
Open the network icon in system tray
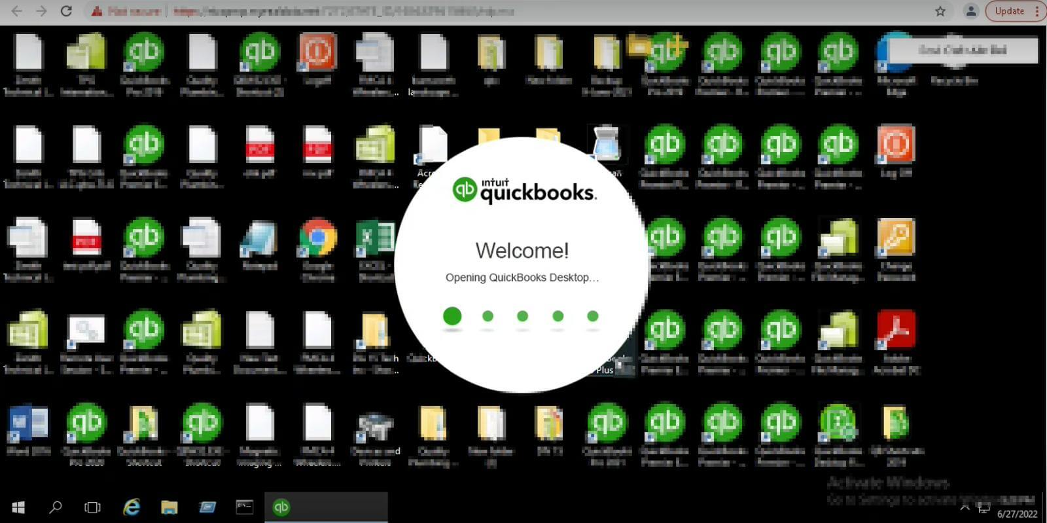click(x=984, y=507)
